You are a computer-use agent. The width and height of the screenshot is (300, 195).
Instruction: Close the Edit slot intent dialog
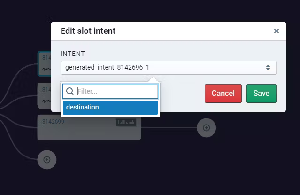coord(276,31)
